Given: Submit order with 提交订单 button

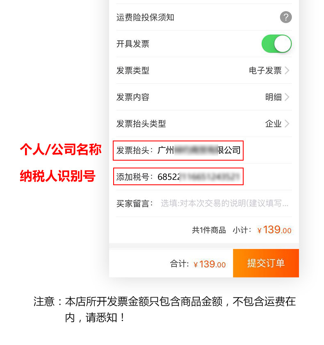Looking at the screenshot, I should 266,263.
